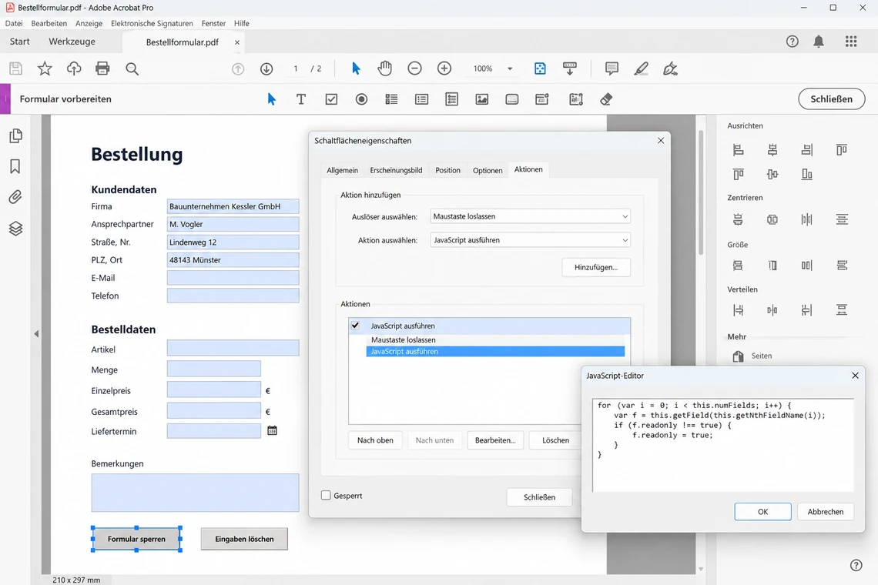Click the highlighter pen icon
The width and height of the screenshot is (878, 585).
641,69
